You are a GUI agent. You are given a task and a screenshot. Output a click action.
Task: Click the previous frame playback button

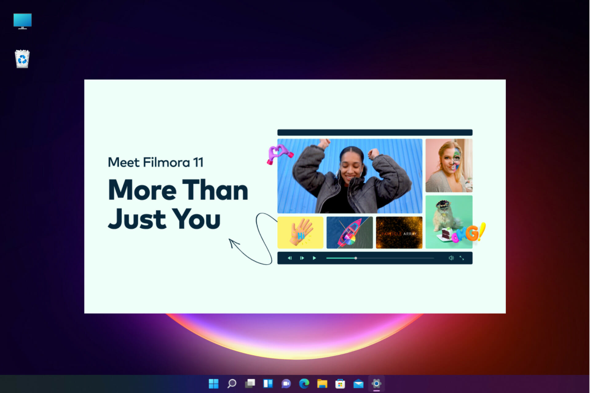coord(289,258)
